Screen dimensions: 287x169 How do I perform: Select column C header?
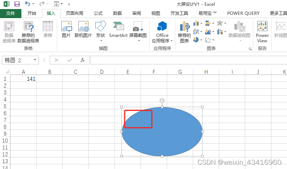click(x=76, y=72)
